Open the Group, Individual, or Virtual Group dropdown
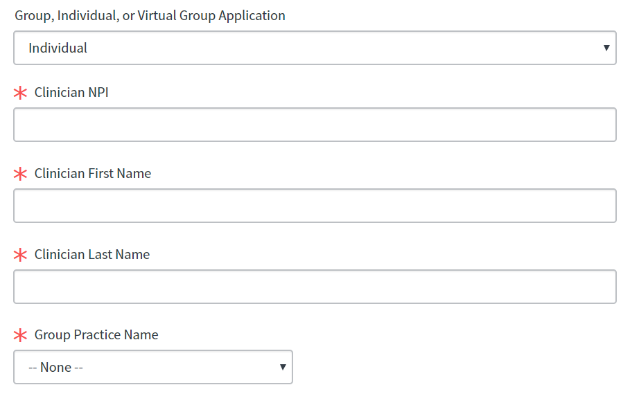Screen dimensions: 639x403 click(x=315, y=48)
